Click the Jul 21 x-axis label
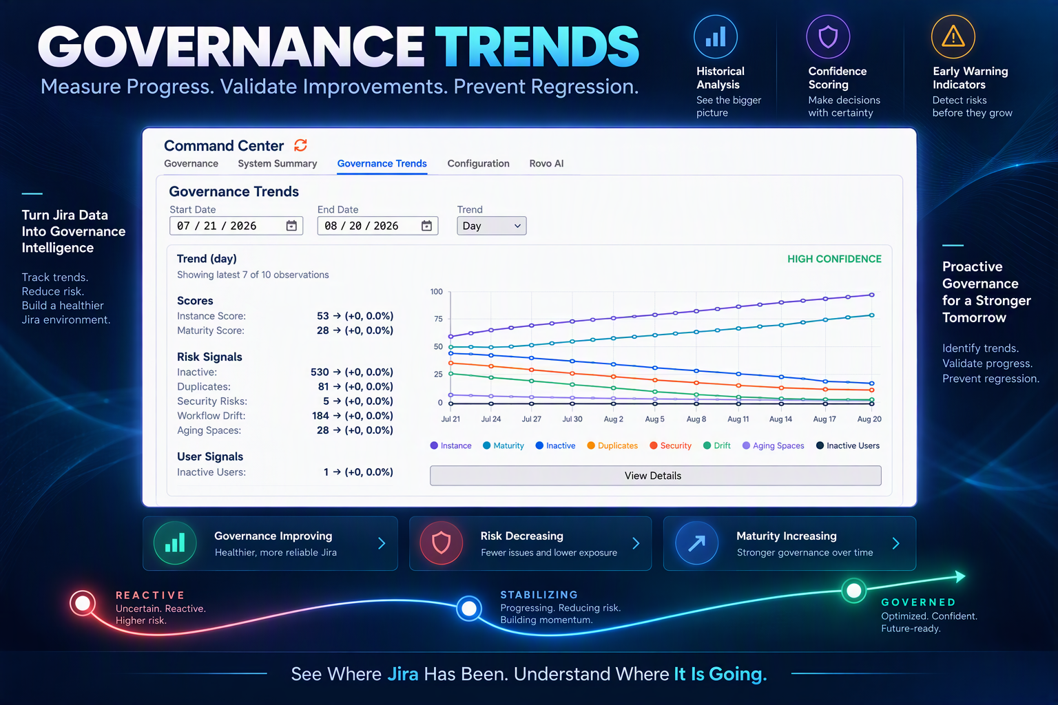Image resolution: width=1058 pixels, height=705 pixels. (x=450, y=419)
